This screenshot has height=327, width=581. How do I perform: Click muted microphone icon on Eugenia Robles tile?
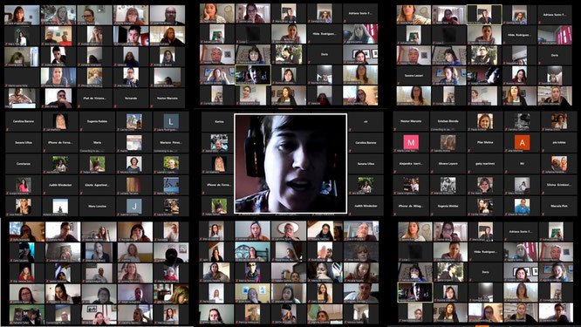pos(81,130)
